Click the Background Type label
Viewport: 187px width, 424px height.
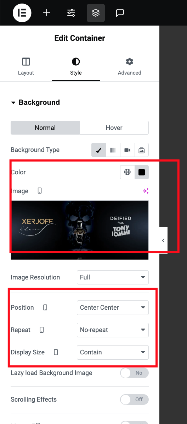[x=35, y=150]
